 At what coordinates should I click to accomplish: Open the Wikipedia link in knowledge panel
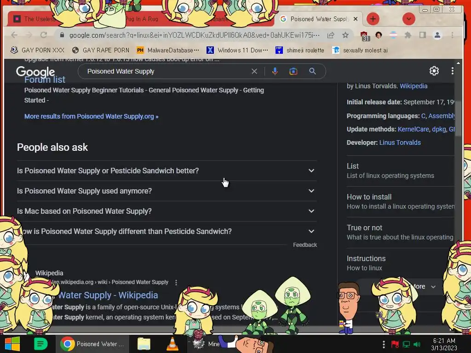click(x=414, y=86)
